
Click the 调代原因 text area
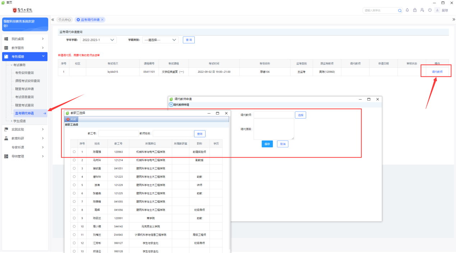[274, 129]
